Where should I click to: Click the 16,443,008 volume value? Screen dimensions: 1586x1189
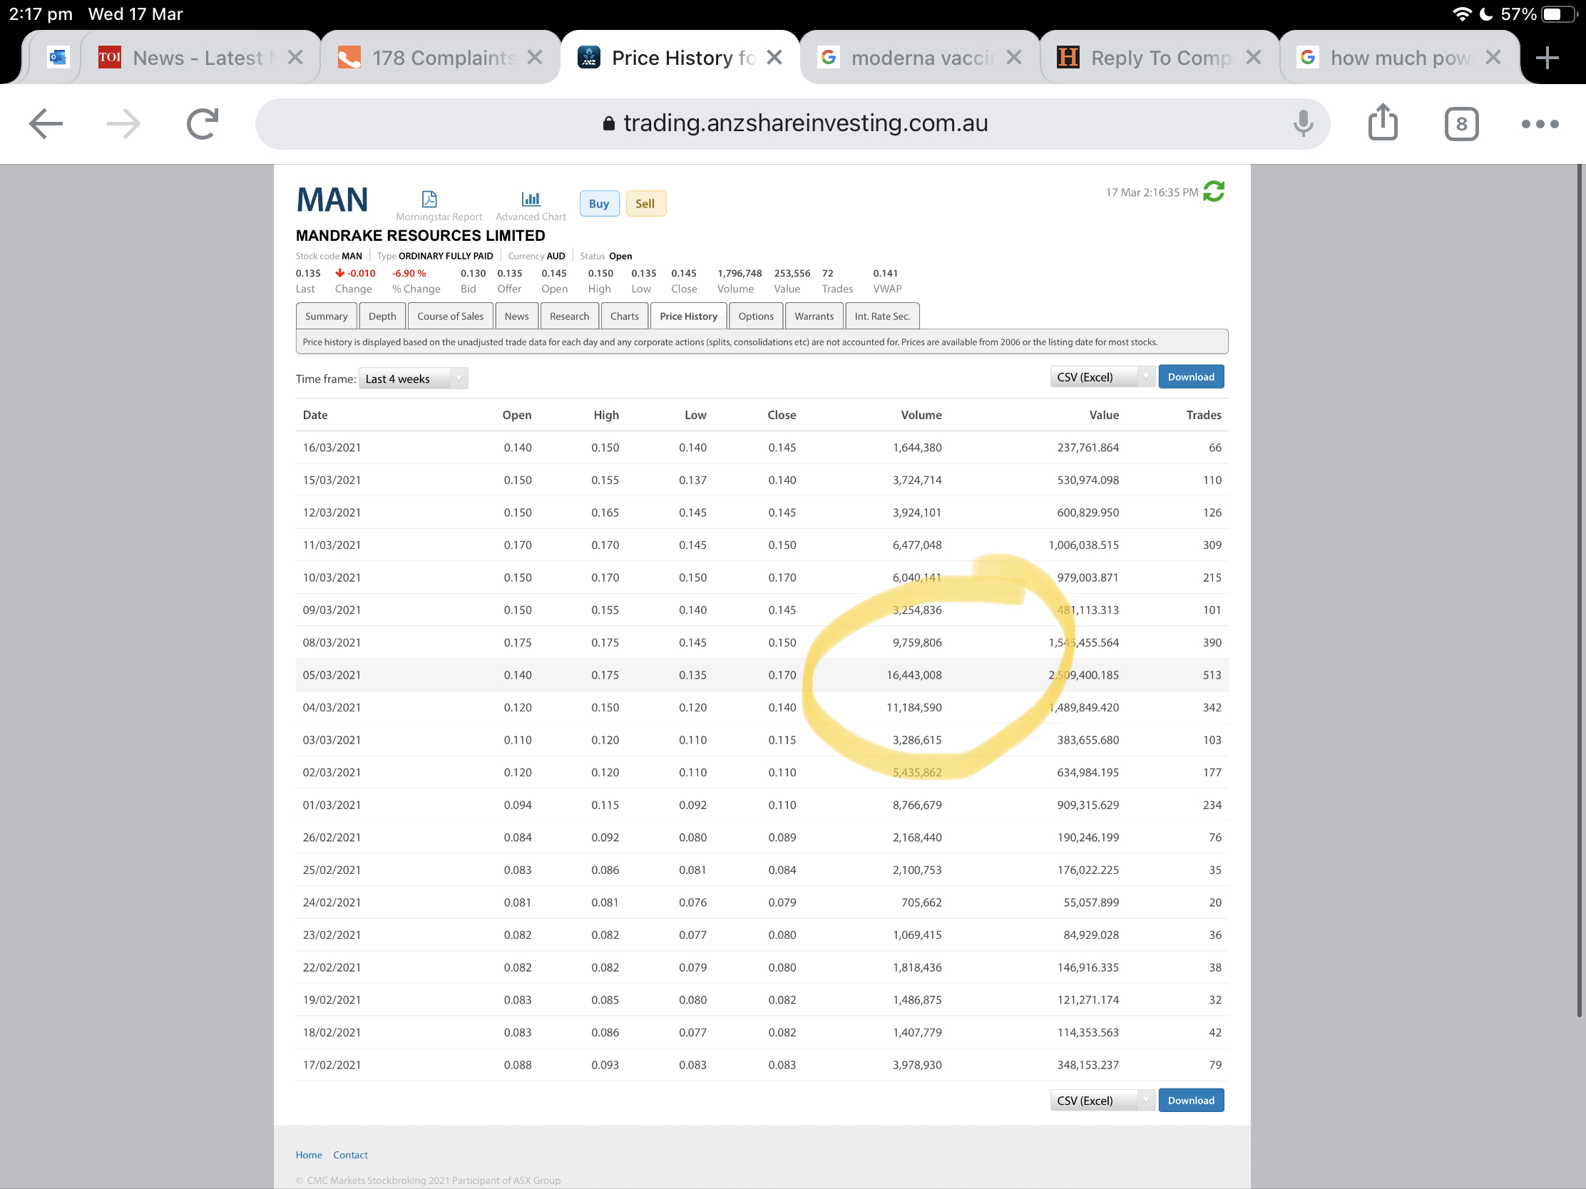click(x=914, y=674)
